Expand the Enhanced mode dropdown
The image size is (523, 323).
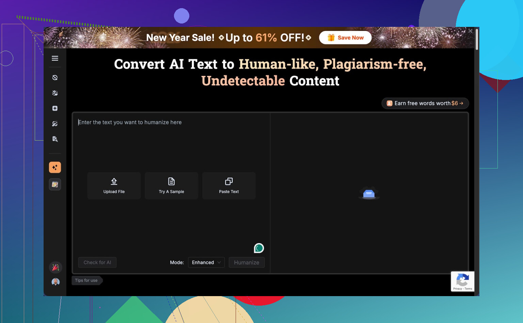pyautogui.click(x=206, y=262)
